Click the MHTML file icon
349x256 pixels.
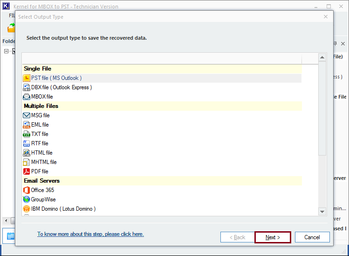[27, 162]
